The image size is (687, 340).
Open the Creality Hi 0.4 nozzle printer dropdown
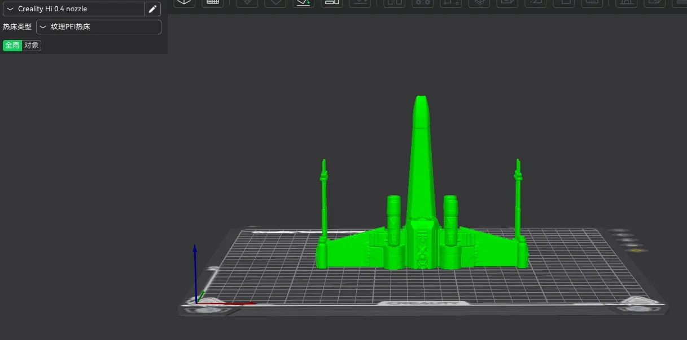74,9
